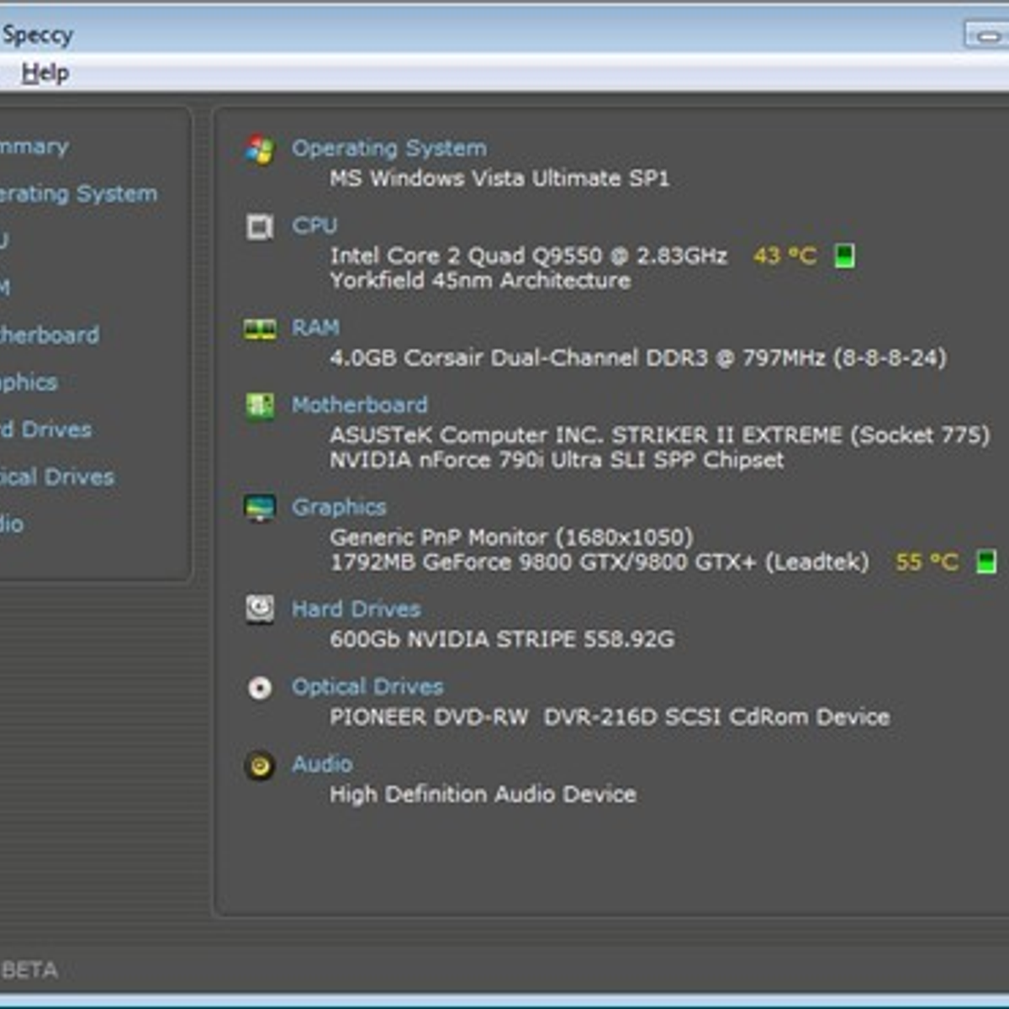
Task: Select Graphics in the sidebar
Action: [29, 383]
